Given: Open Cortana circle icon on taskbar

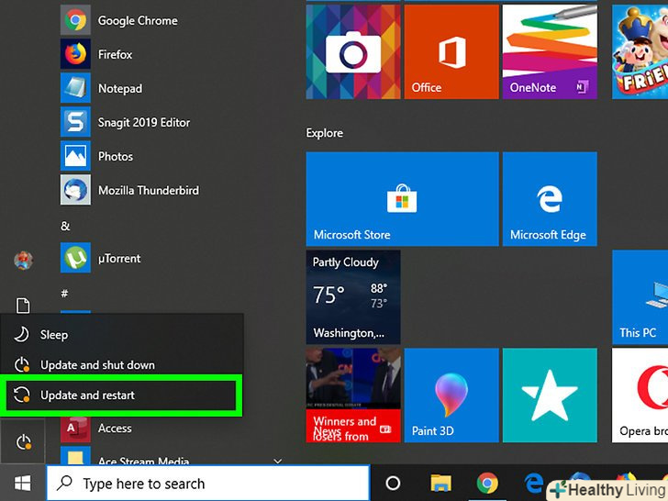Looking at the screenshot, I should 393,483.
